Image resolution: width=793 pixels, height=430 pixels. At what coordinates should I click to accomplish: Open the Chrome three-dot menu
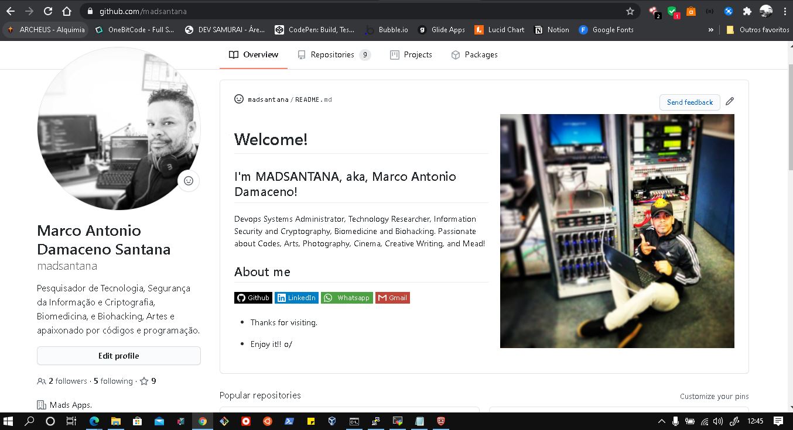point(785,11)
